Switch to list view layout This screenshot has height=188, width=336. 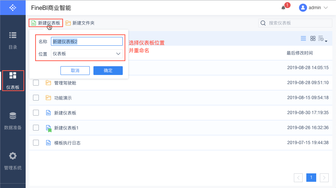(303, 38)
